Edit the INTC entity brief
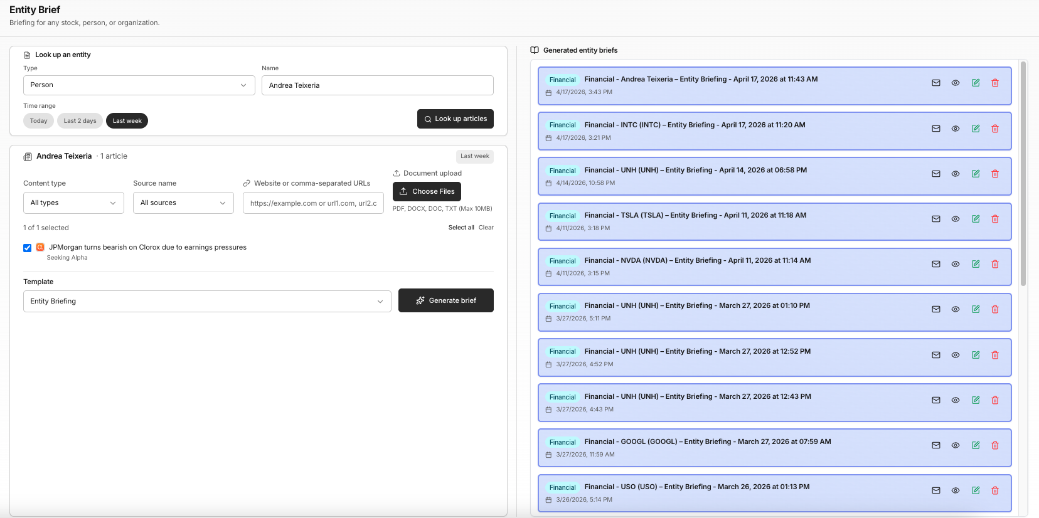 pyautogui.click(x=976, y=129)
